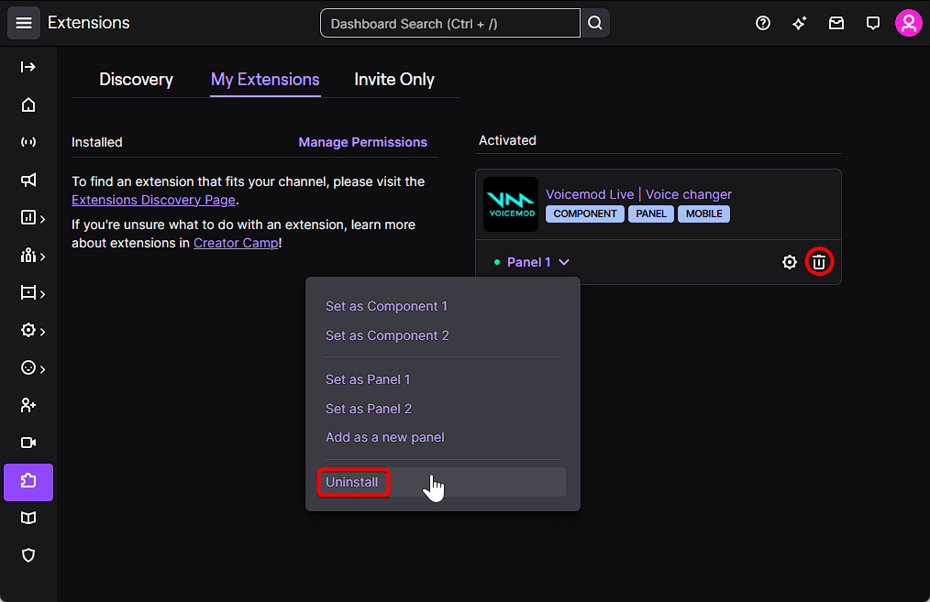The image size is (930, 602).
Task: Open the profile avatar menu
Action: click(908, 24)
